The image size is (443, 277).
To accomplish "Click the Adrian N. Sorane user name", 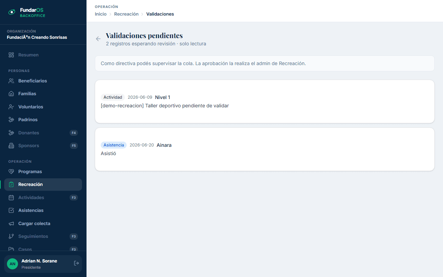I will [39, 261].
